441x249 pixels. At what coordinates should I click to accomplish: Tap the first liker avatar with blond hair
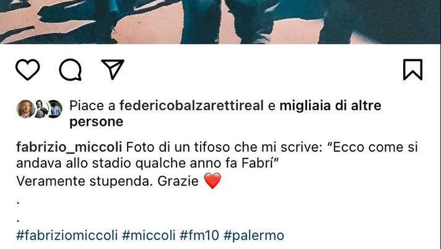(25, 108)
